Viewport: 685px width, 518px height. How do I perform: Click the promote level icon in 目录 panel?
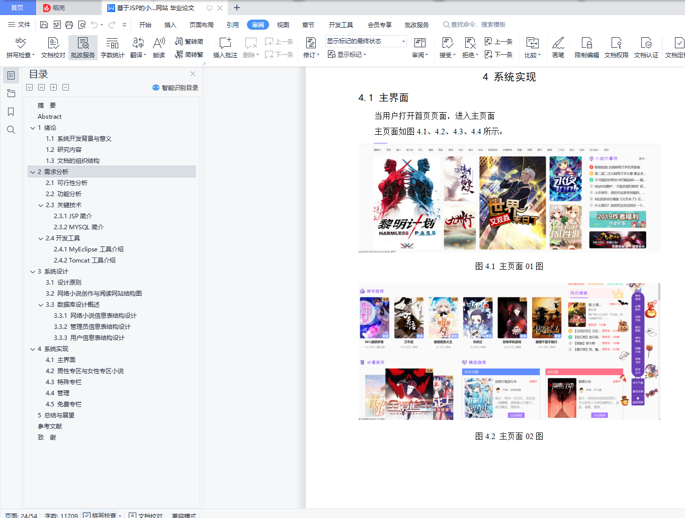point(41,88)
